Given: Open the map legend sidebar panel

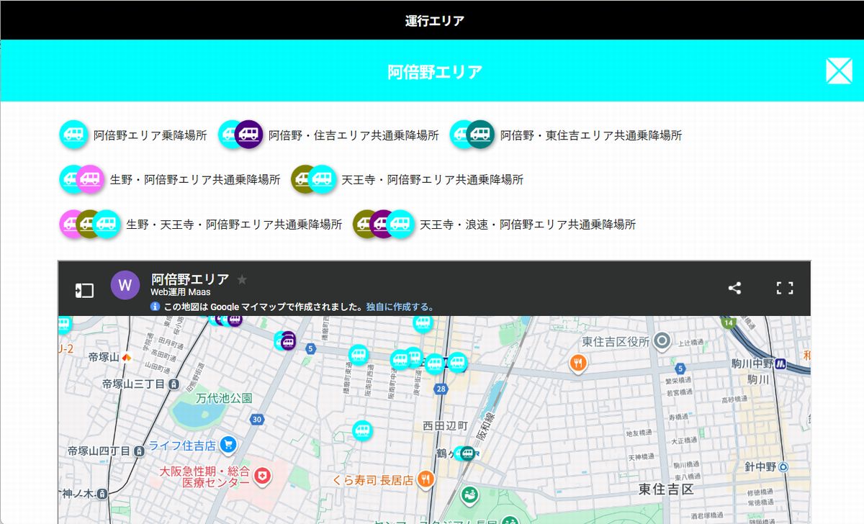Looking at the screenshot, I should coord(84,290).
